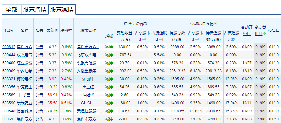Open 公告 link for 康辰药业 row
Image resolution: width=281 pixels, height=123 pixels.
coord(39,103)
